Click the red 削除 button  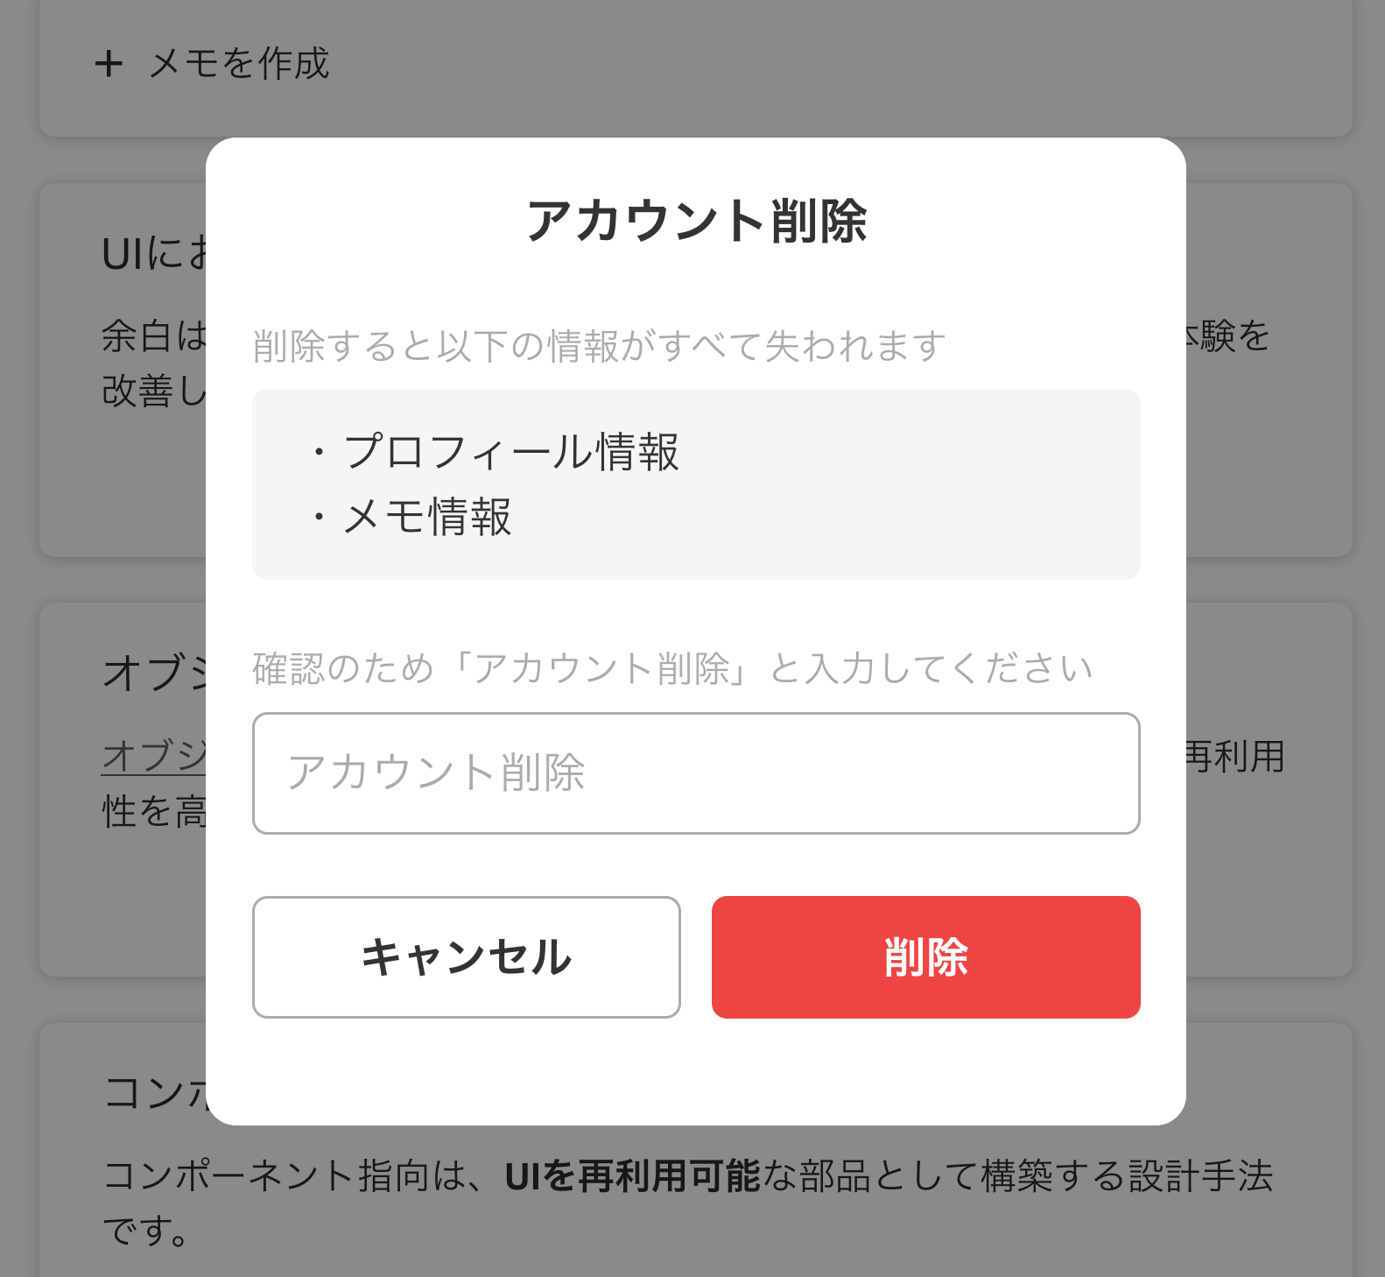[x=925, y=956]
